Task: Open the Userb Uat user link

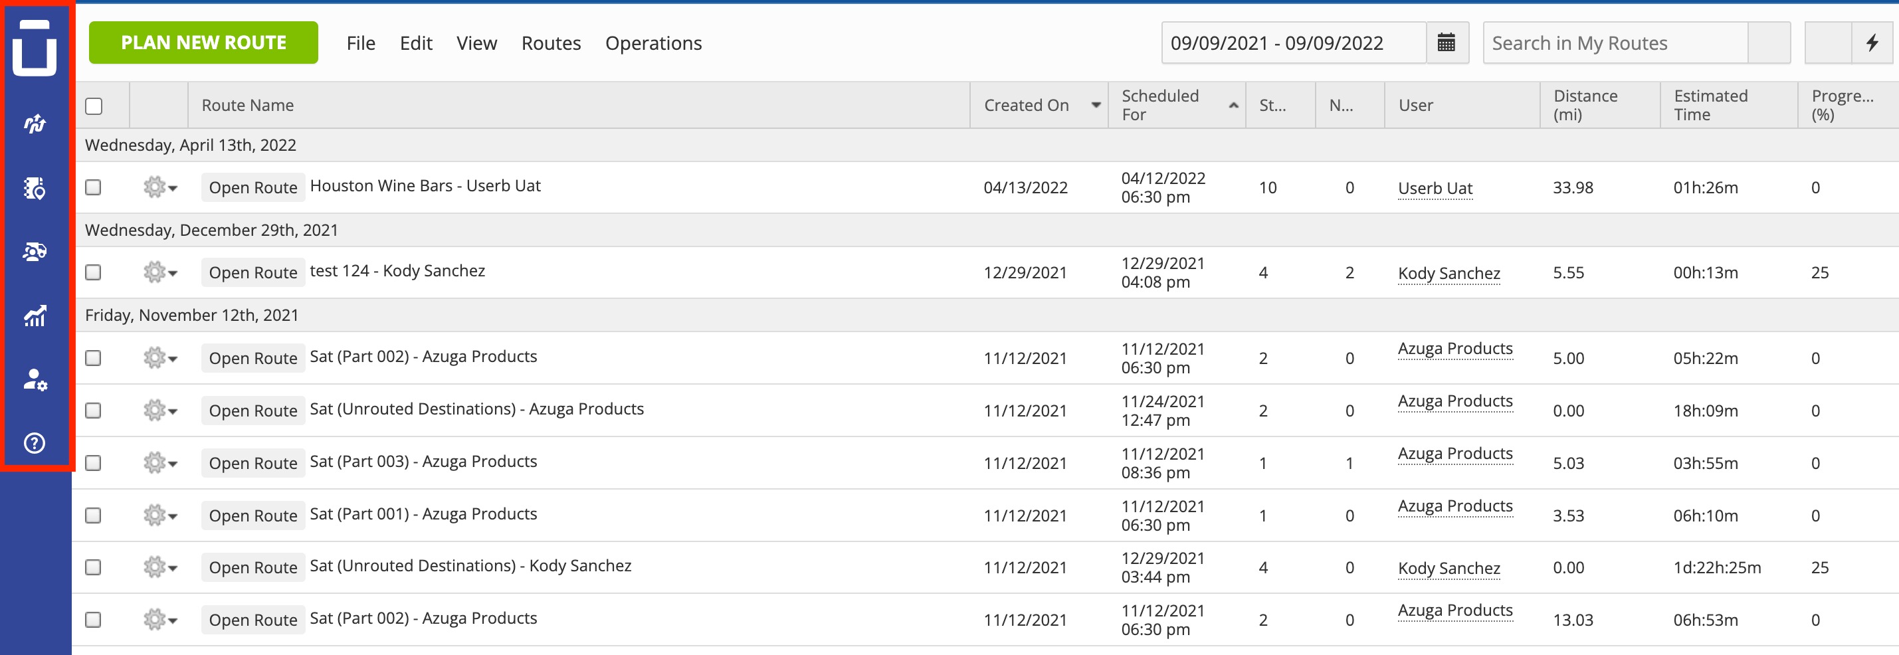Action: point(1435,189)
